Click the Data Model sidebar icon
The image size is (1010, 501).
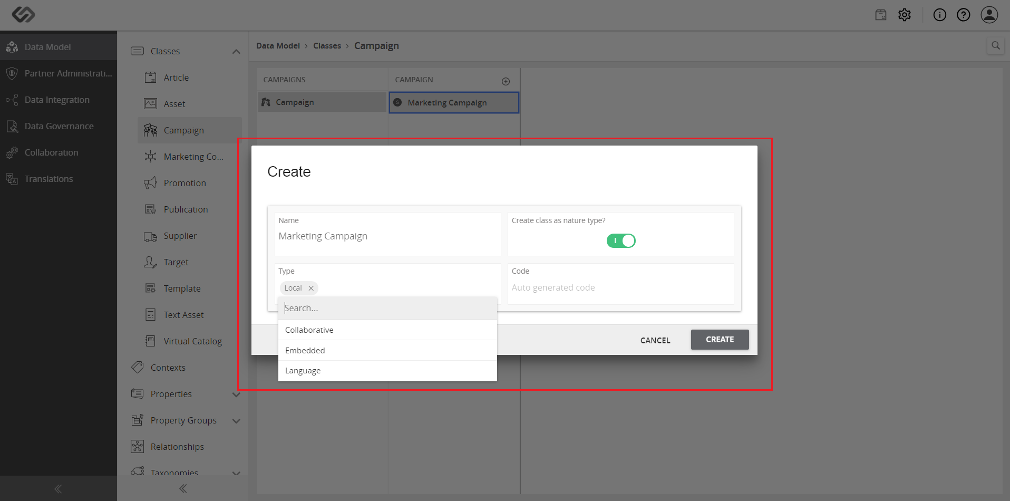12,47
